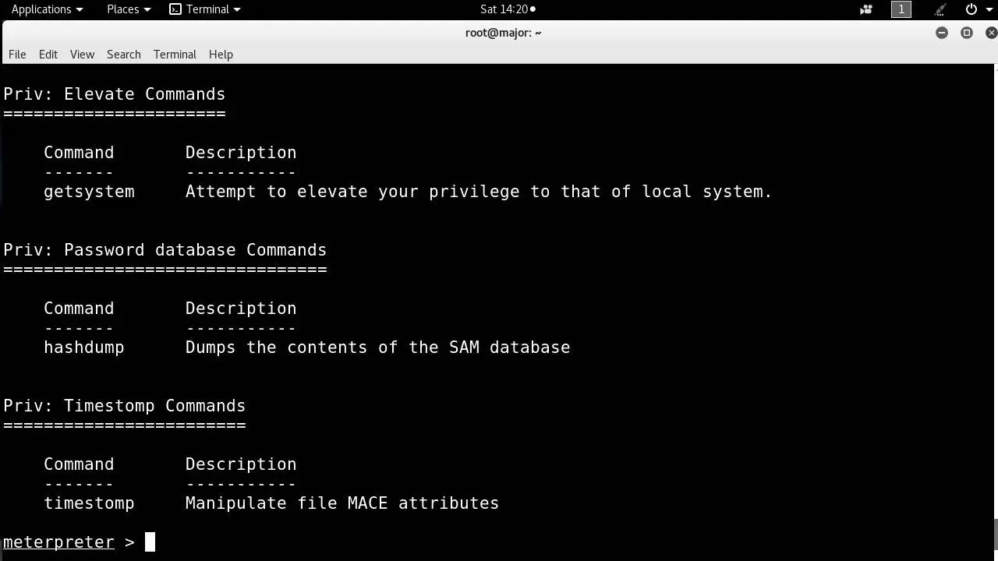Click the 'Priv: Timestomp Commands' heading
The height and width of the screenshot is (561, 998).
pyautogui.click(x=125, y=406)
